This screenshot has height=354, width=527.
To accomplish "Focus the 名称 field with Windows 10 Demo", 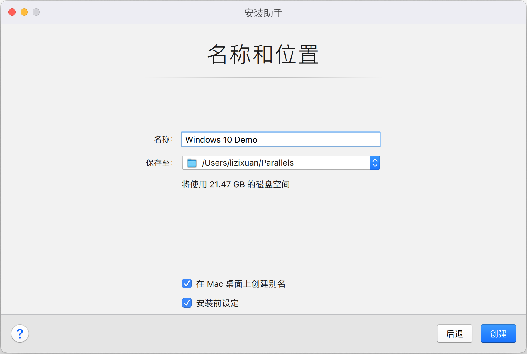I will (280, 140).
